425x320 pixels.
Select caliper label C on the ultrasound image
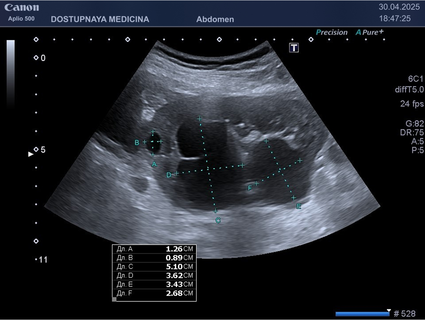[218, 220]
